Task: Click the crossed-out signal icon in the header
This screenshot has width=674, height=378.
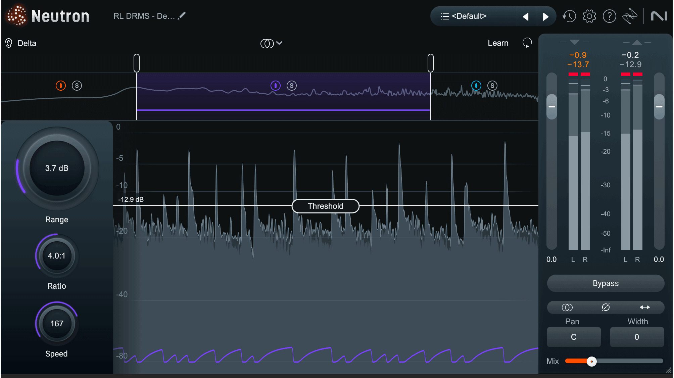Action: pos(630,16)
